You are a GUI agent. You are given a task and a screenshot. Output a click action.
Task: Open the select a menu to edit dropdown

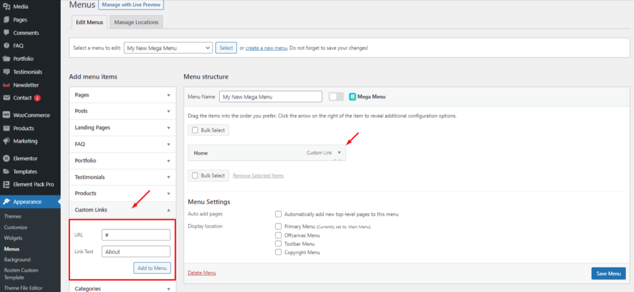[168, 48]
